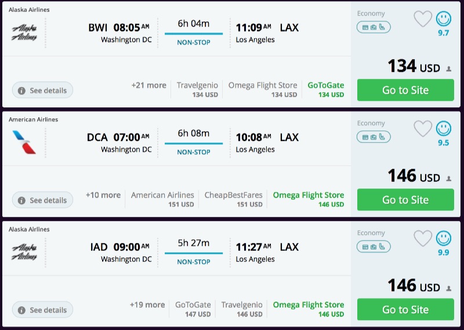Click the 9.5 smiley rating icon
Image resolution: width=464 pixels, height=330 pixels.
444,128
